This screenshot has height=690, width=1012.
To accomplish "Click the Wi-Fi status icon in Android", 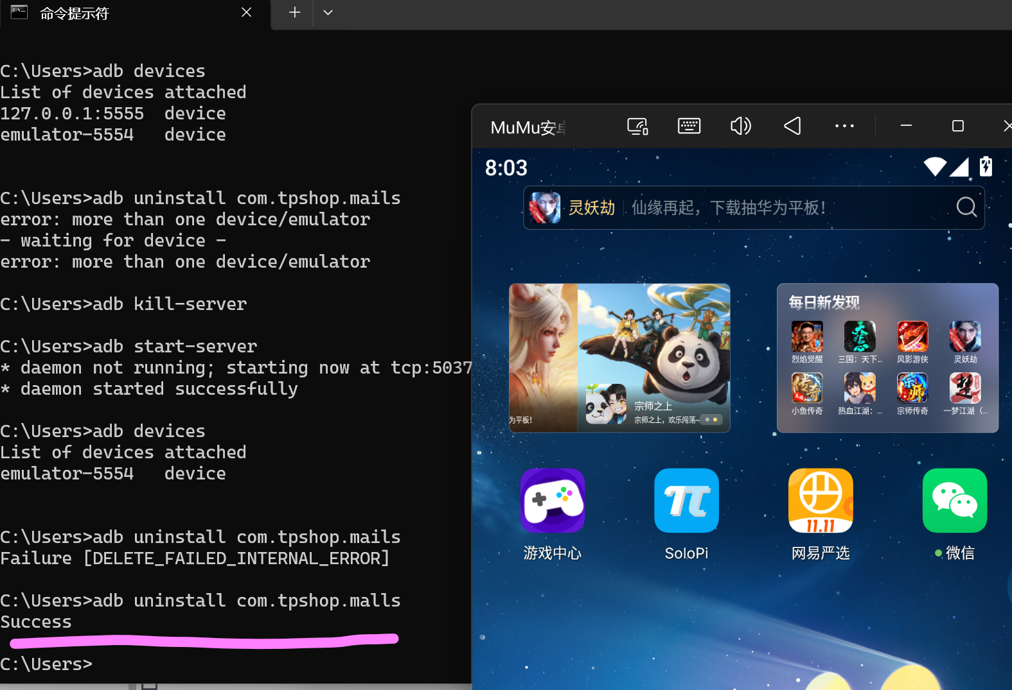I will pos(935,167).
